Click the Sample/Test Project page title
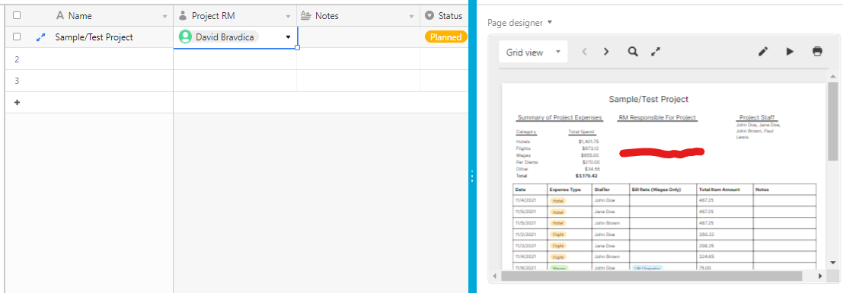The image size is (843, 293). click(x=648, y=99)
